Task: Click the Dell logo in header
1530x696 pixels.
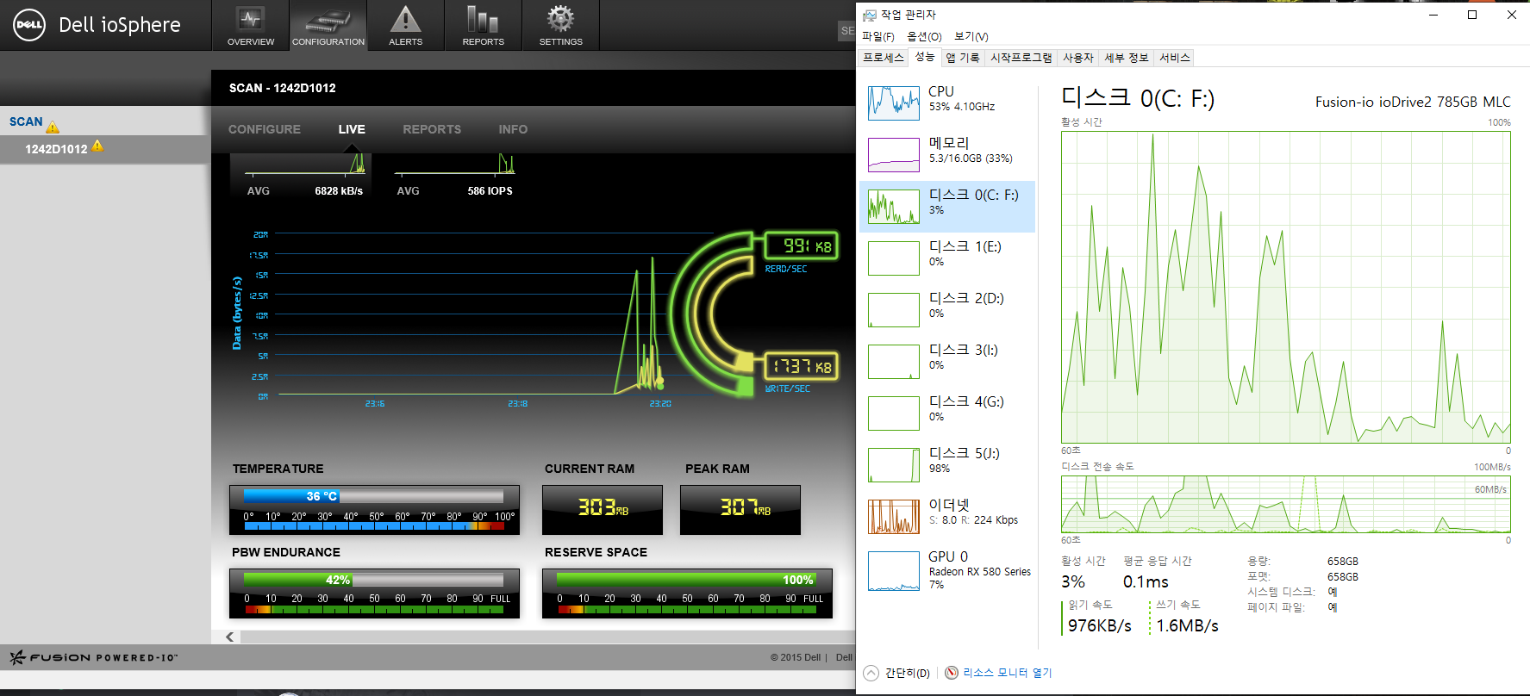Action: tap(29, 25)
